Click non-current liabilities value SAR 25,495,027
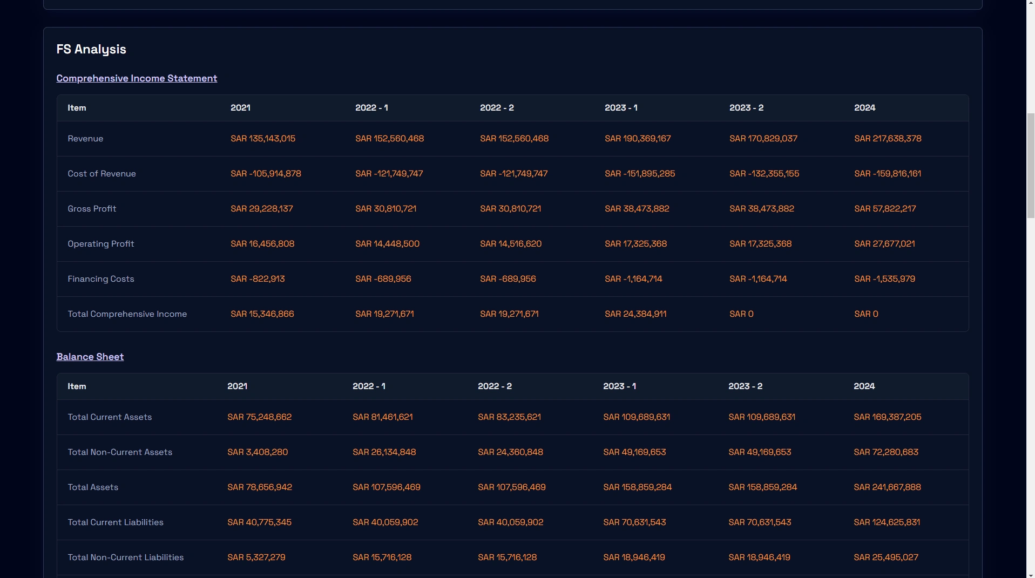 pos(885,557)
